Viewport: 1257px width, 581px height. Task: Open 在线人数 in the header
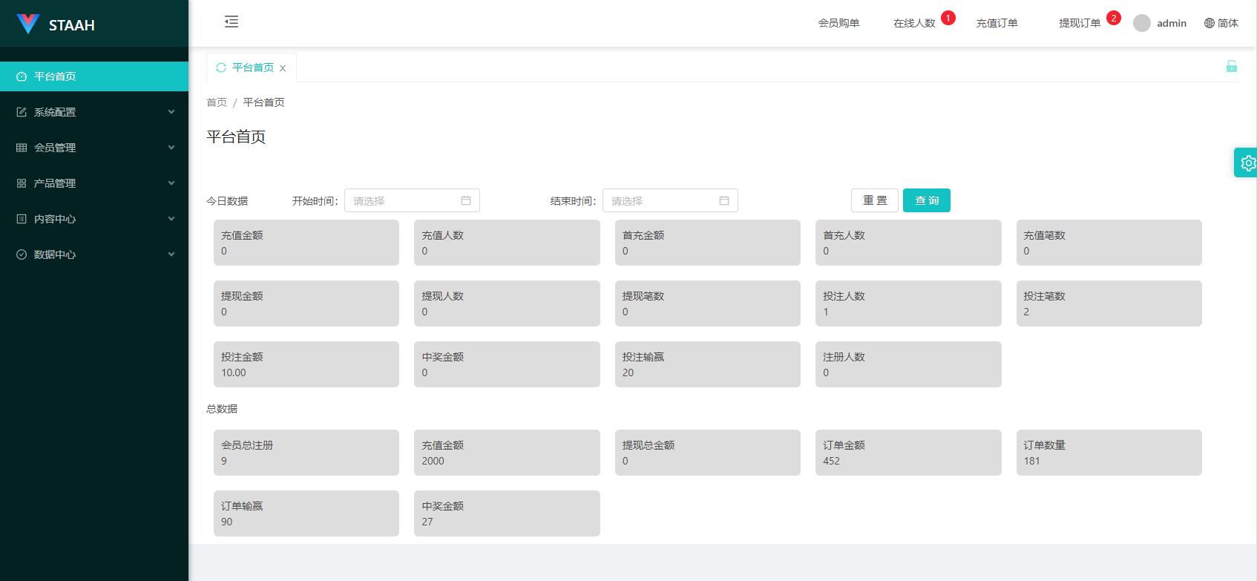click(914, 23)
